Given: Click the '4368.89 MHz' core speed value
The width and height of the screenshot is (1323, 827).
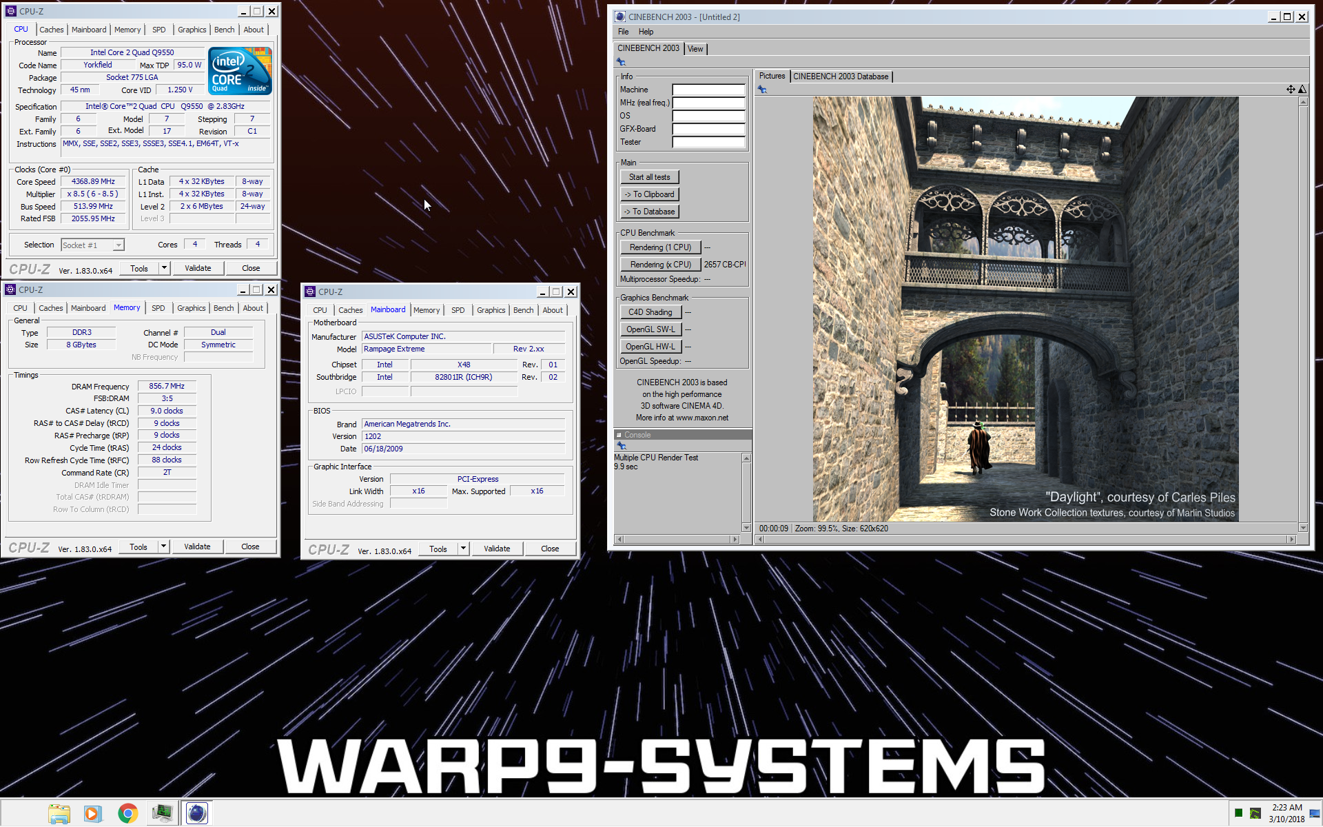Looking at the screenshot, I should pos(93,182).
